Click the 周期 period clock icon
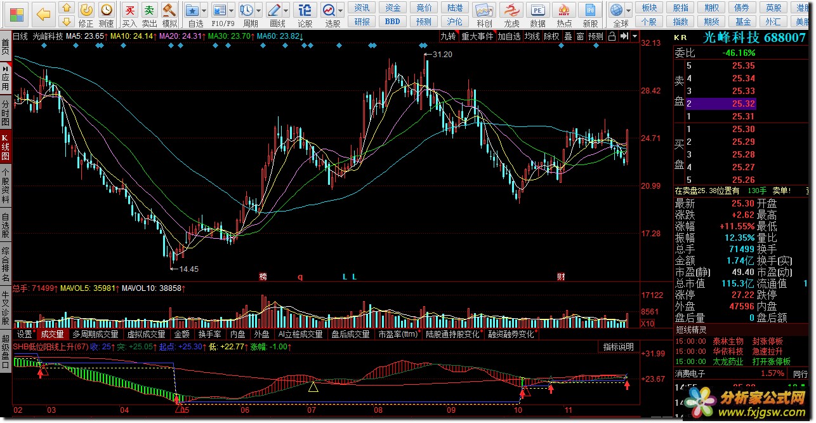 [247, 10]
